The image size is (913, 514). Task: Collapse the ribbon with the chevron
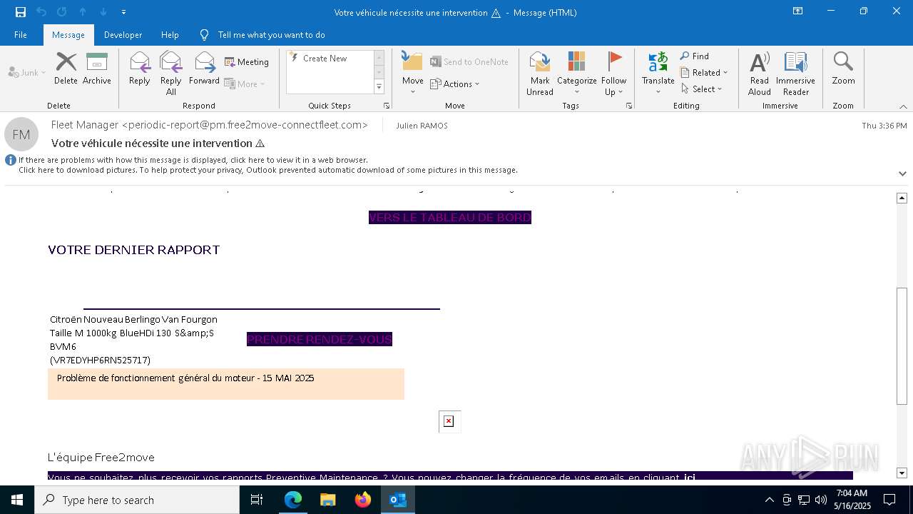tap(903, 106)
